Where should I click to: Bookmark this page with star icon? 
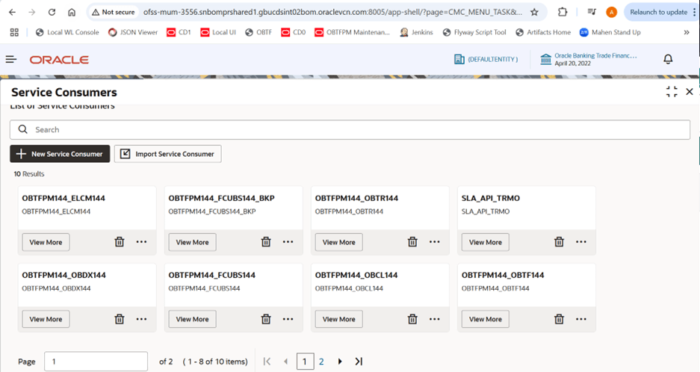[534, 12]
